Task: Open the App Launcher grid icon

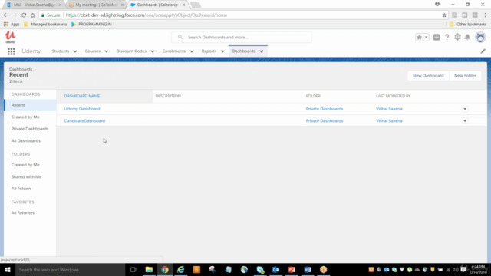Action: (x=12, y=51)
